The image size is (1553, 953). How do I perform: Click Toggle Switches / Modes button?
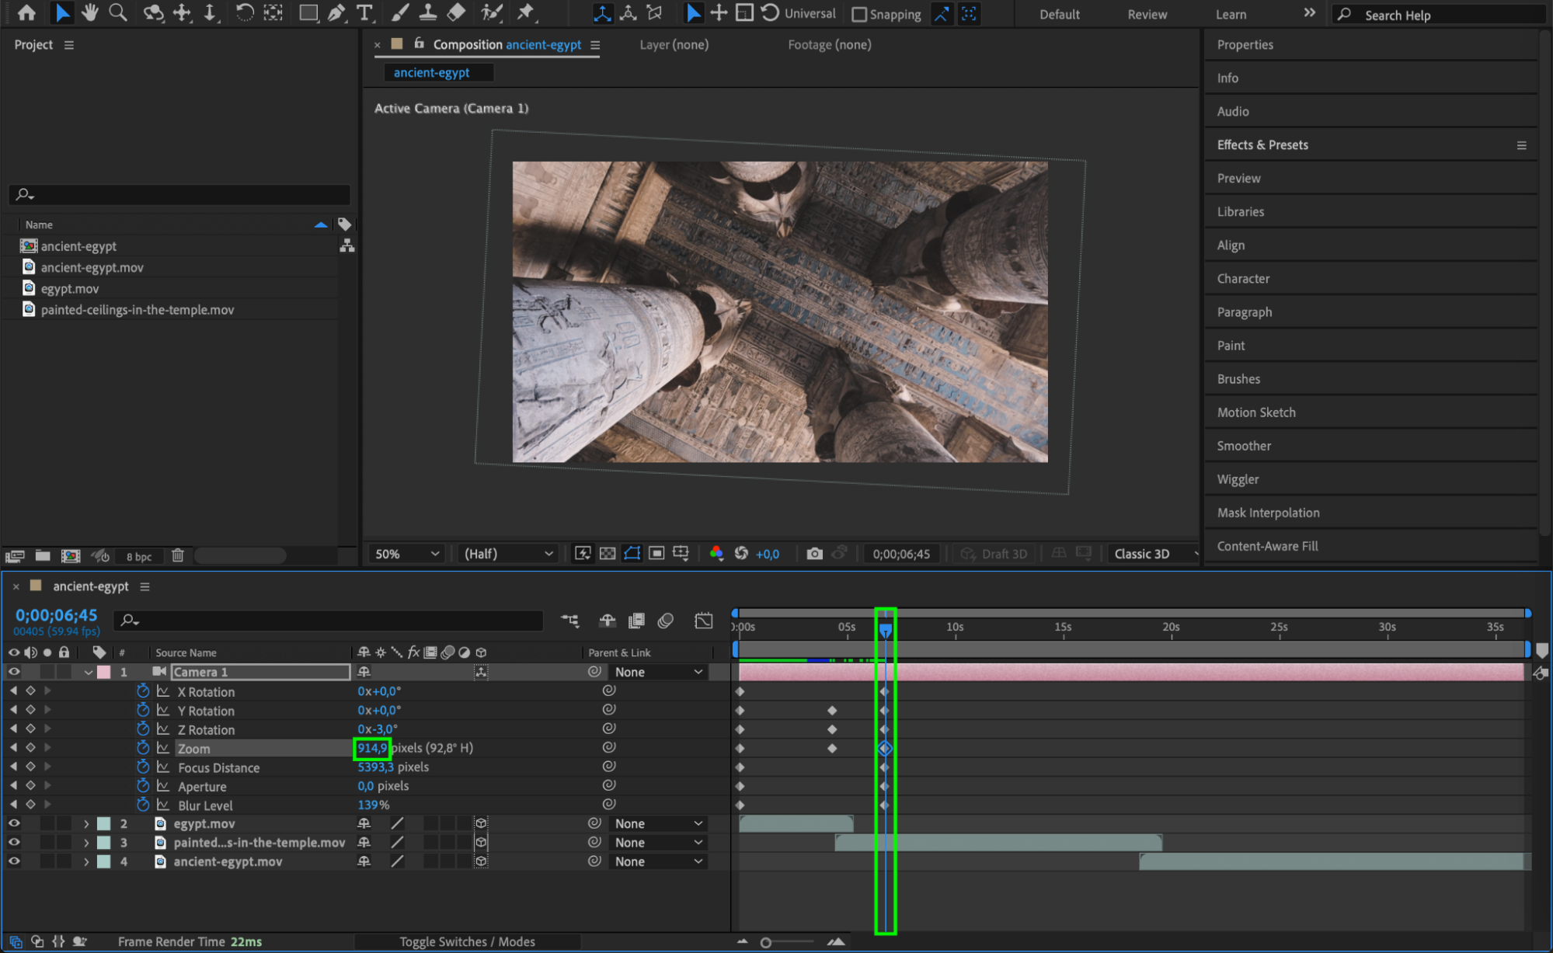[467, 941]
